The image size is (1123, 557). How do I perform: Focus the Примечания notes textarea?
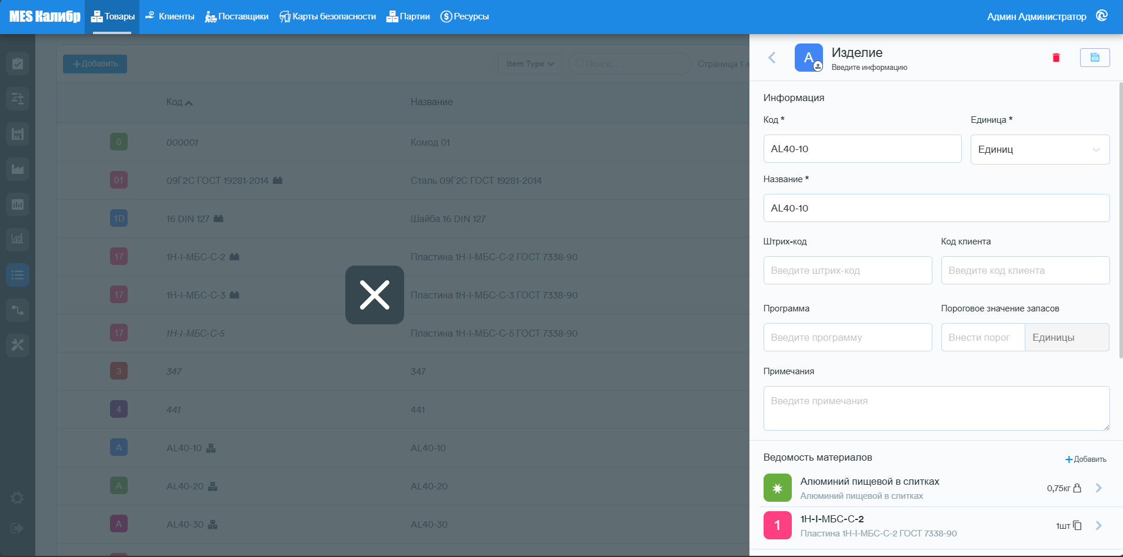pos(937,408)
